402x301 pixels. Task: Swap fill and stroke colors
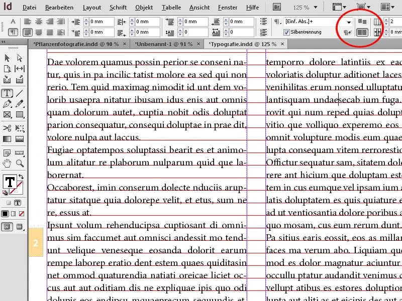pyautogui.click(x=21, y=177)
